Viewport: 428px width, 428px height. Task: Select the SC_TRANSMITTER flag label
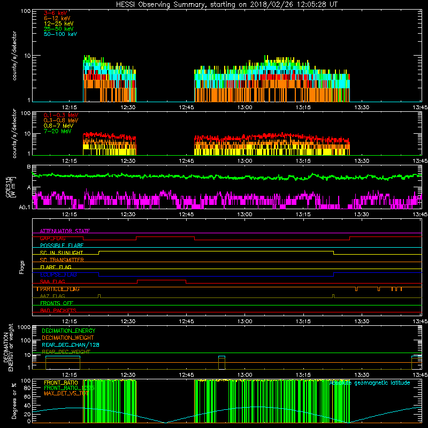[62, 260]
